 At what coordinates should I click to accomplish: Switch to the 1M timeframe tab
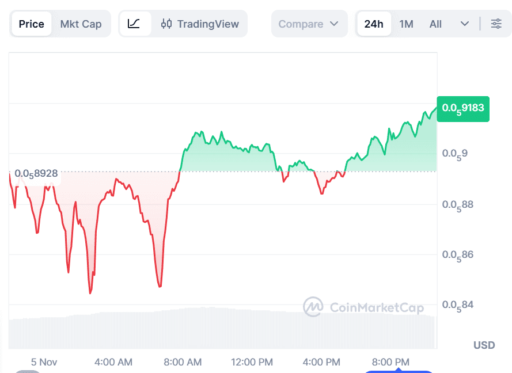(407, 24)
